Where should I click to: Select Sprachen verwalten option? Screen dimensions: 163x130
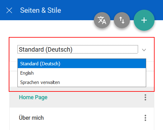[82, 82]
